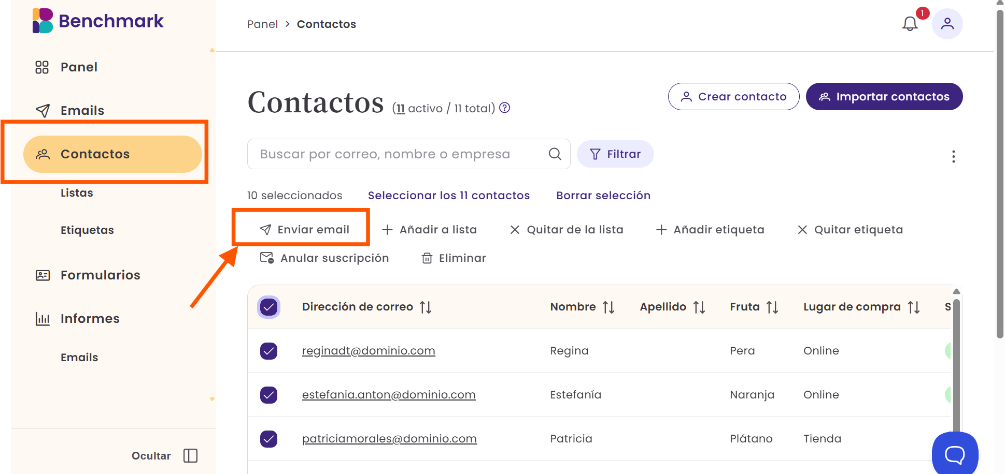Open the help icon beside contact count
The height and width of the screenshot is (474, 1005).
point(505,108)
